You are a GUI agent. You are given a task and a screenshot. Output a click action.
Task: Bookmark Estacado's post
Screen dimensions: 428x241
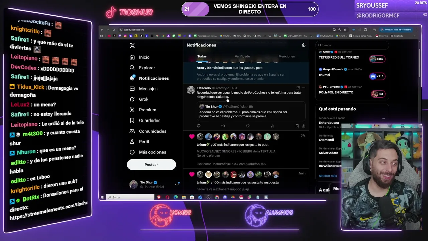pos(297,126)
